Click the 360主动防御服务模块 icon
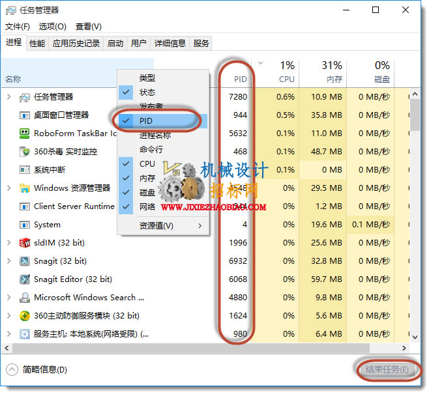 coord(25,316)
